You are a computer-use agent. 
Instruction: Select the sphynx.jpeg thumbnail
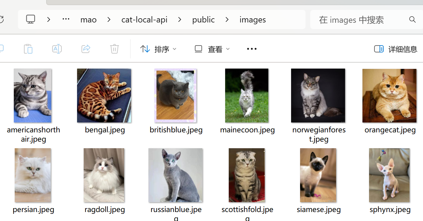tap(389, 175)
